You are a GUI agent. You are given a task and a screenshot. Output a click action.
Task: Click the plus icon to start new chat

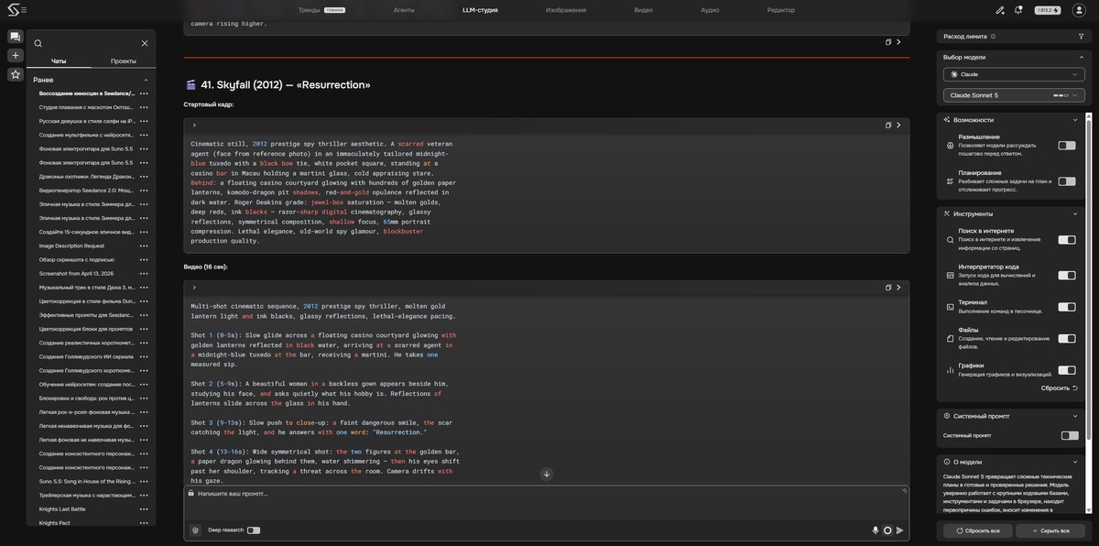pos(15,55)
